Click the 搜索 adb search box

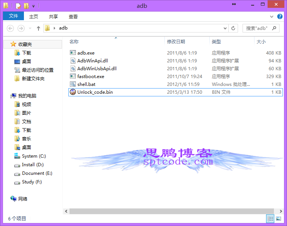pyautogui.click(x=257, y=28)
